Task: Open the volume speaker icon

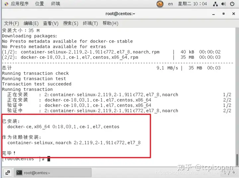Action: pos(223,4)
